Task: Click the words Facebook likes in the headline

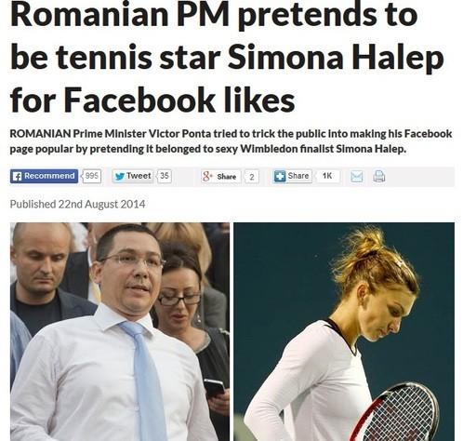Action: click(179, 100)
